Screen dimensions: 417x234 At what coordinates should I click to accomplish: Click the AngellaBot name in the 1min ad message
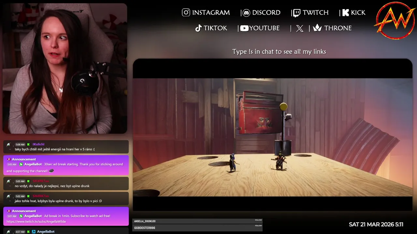33,216
